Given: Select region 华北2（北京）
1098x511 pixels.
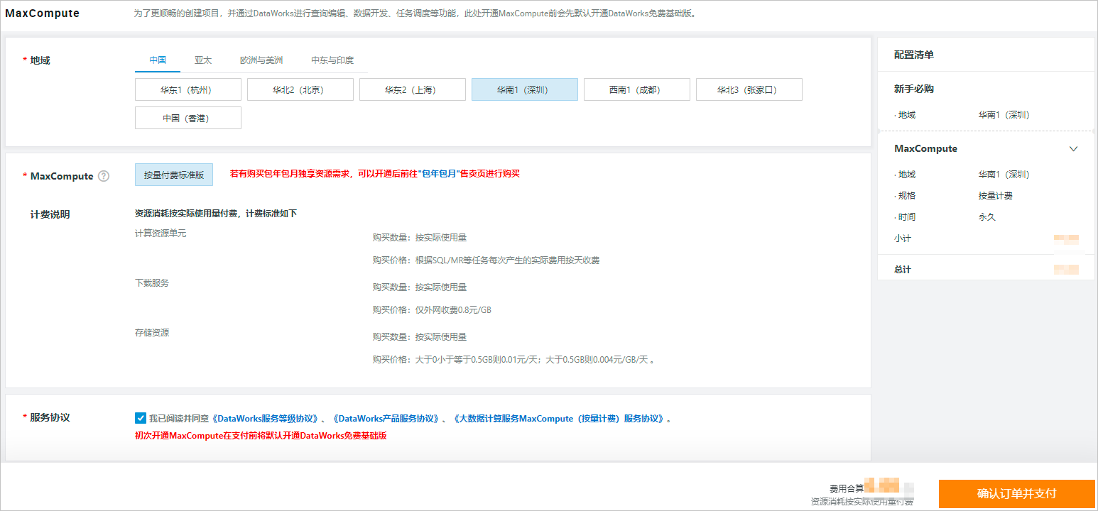Looking at the screenshot, I should click(300, 89).
